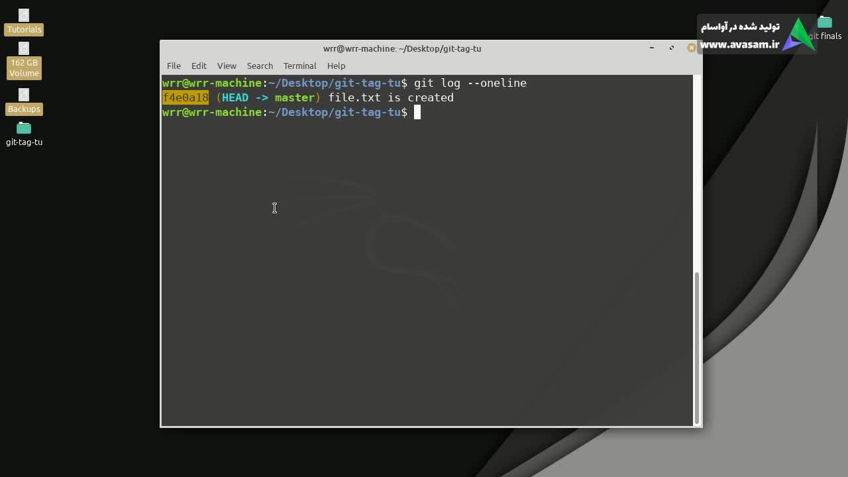The height and width of the screenshot is (477, 848).
Task: Open the git-tag-tu folder on desktop
Action: [x=24, y=129]
